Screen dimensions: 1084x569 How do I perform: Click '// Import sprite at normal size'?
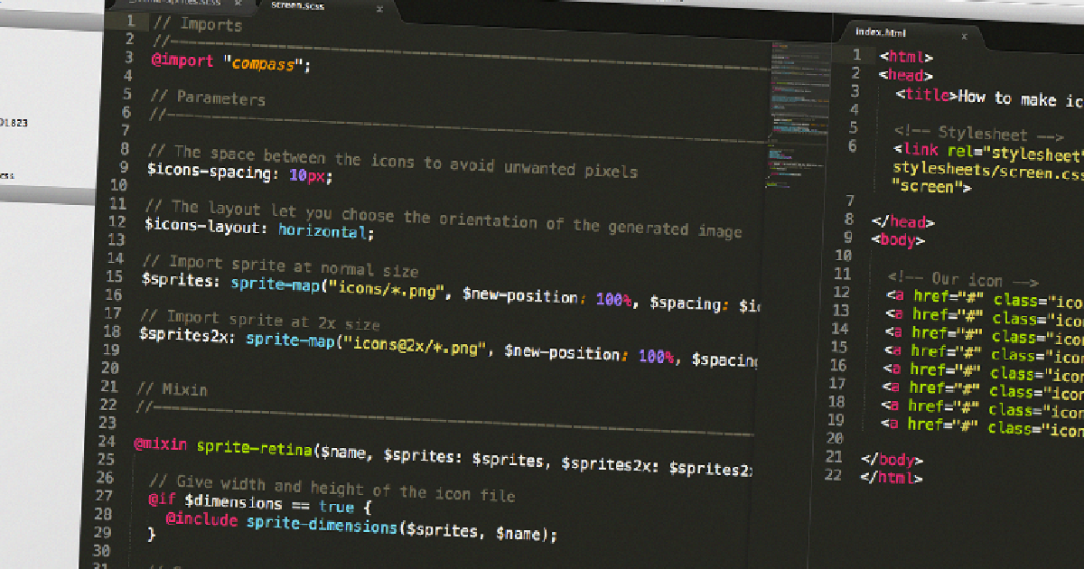(x=281, y=266)
